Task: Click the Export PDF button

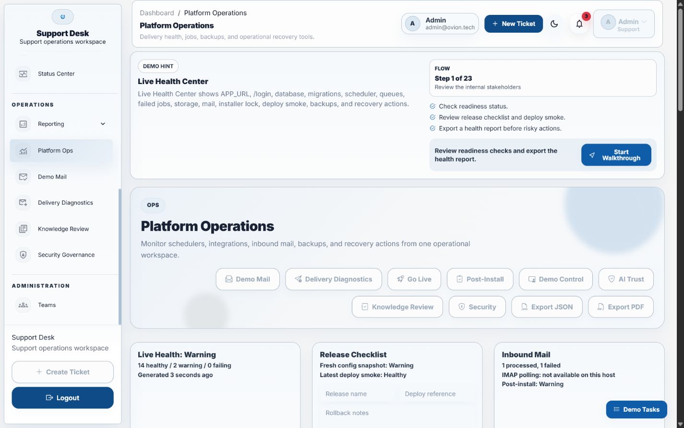Action: [x=621, y=307]
